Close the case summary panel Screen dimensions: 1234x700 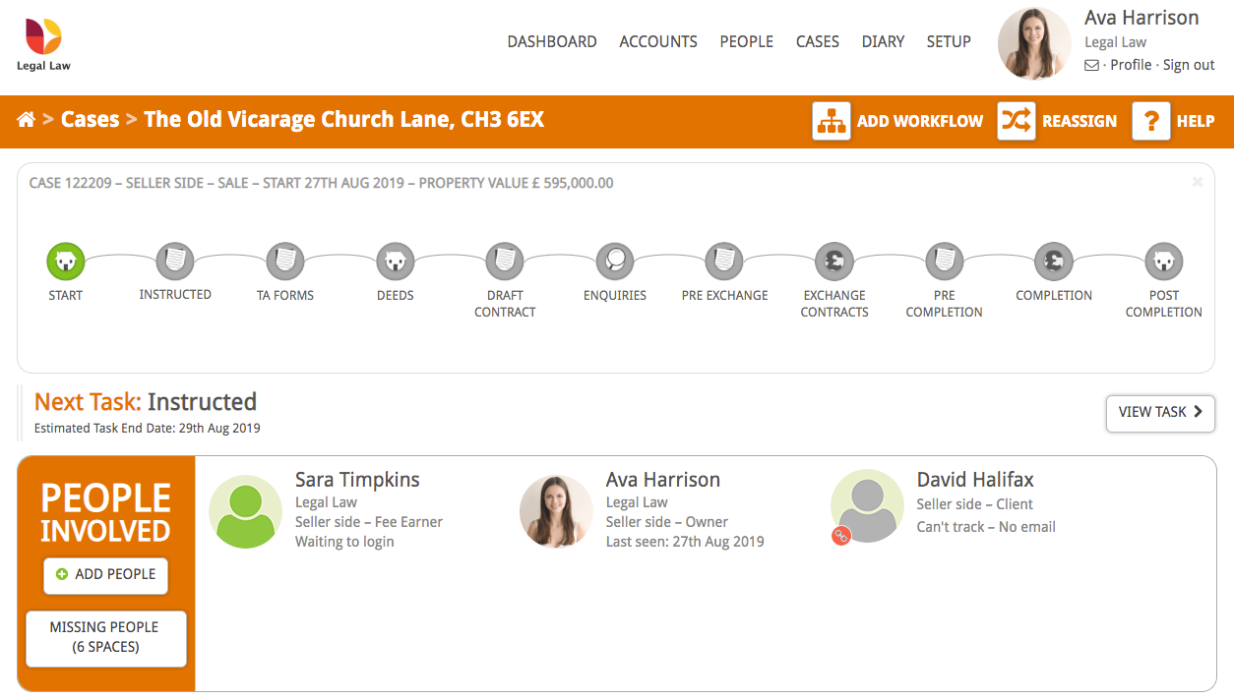(1198, 182)
